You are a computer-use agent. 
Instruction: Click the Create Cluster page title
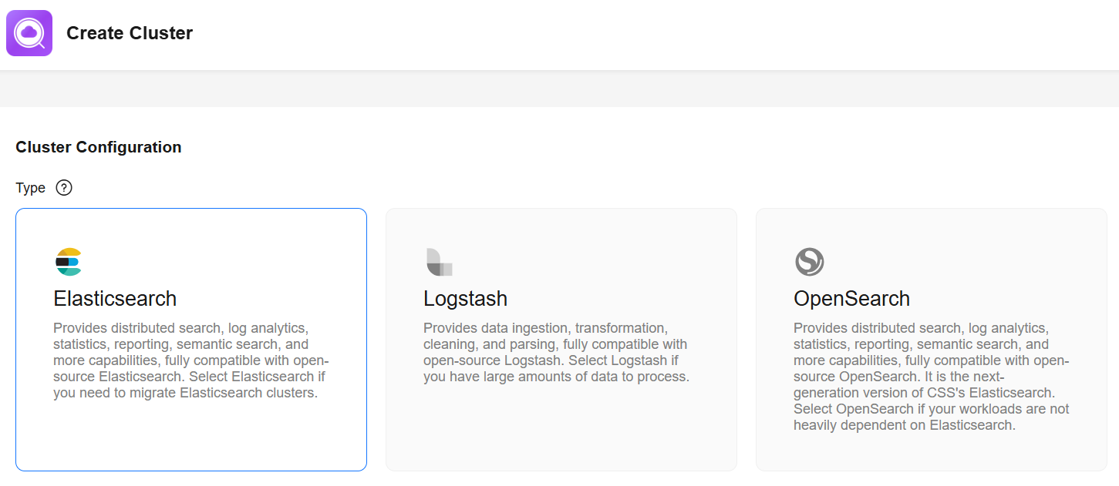coord(130,33)
